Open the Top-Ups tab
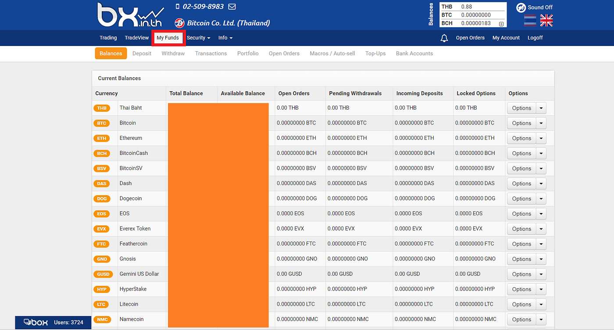The width and height of the screenshot is (614, 331). coord(375,53)
